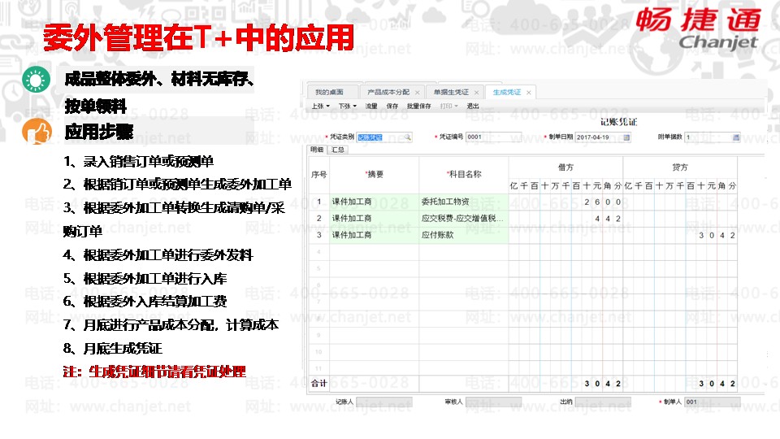This screenshot has height=439, width=780.
Task: Click the magnifier icon in 凭证类别 field
Action: pos(407,137)
